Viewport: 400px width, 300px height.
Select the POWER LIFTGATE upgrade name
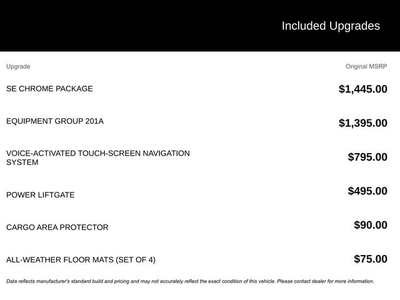click(40, 195)
